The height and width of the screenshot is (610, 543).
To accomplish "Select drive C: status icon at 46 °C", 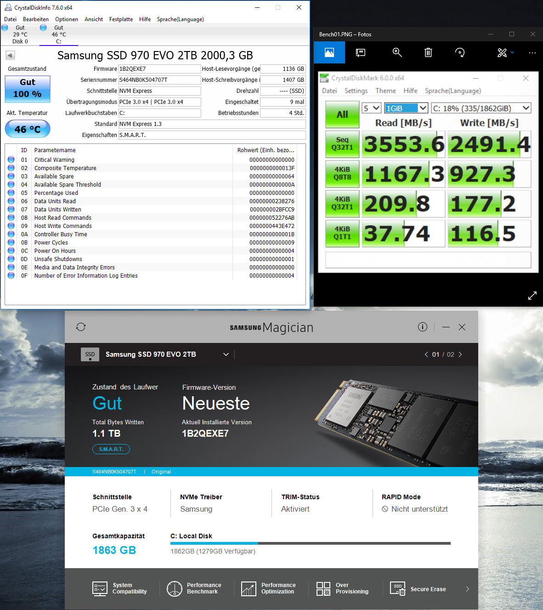I will (43, 28).
